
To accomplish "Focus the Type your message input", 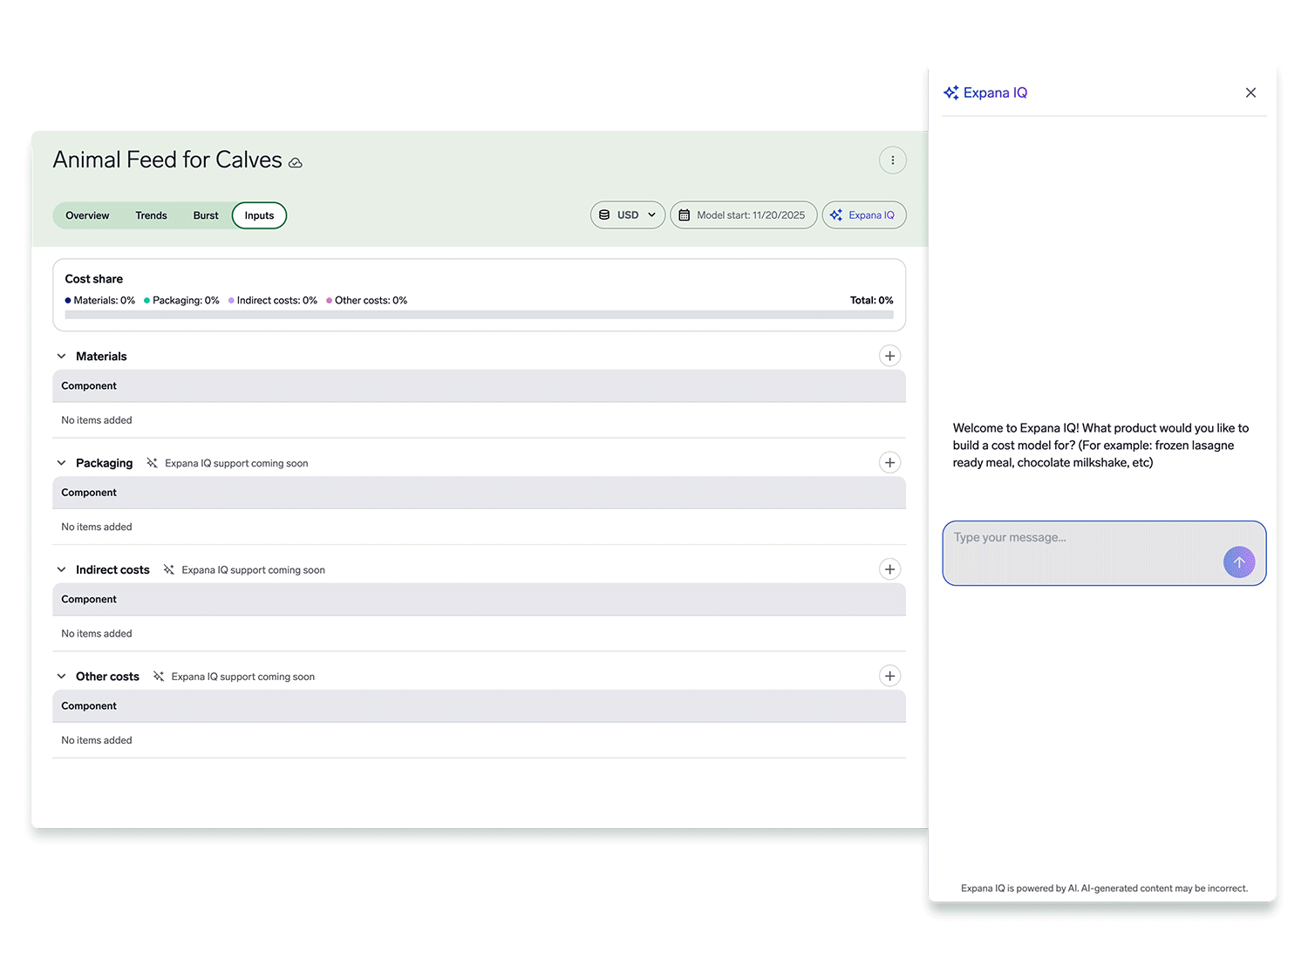I will (x=1104, y=553).
